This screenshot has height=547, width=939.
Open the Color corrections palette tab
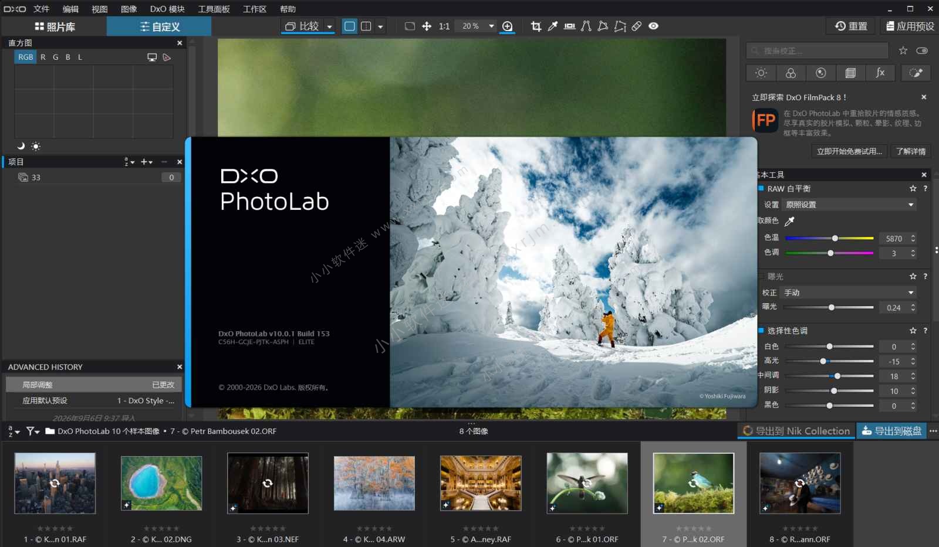click(791, 73)
